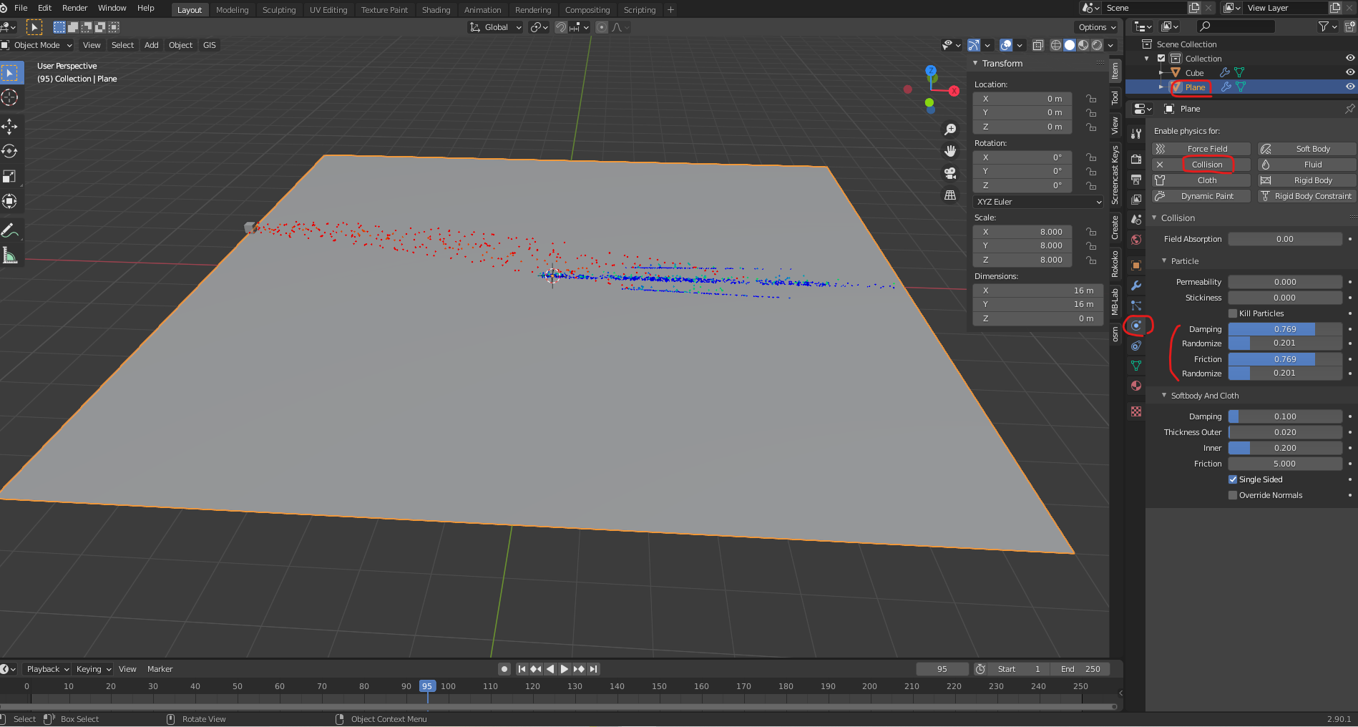This screenshot has width=1358, height=727.
Task: Enable the Kill Particles checkbox
Action: tap(1233, 313)
